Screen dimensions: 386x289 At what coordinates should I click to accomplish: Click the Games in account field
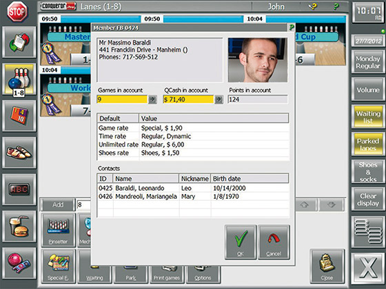tap(122, 99)
